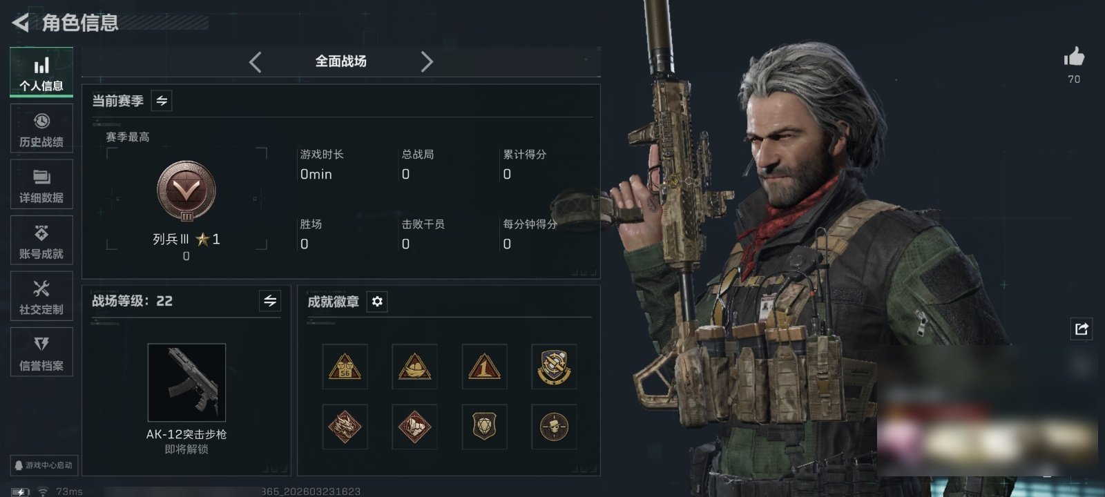Switch to the next mode with the right chevron
This screenshot has height=497, width=1105.
coord(427,62)
